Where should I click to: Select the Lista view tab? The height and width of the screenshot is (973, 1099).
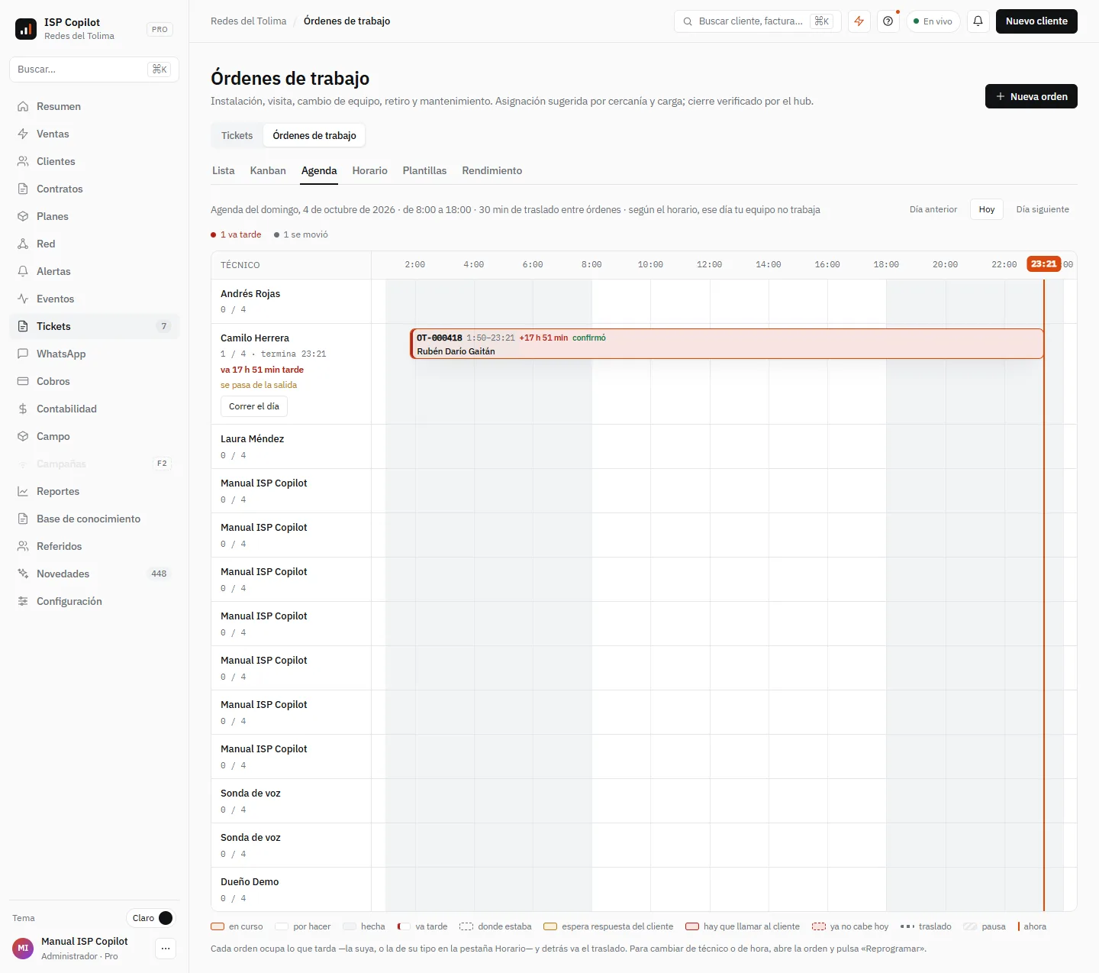click(x=224, y=170)
